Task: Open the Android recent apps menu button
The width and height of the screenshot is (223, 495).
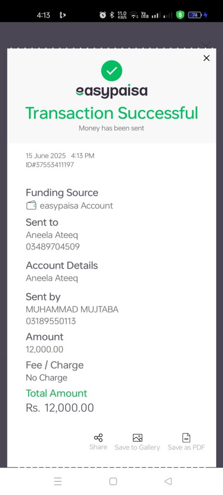Action: (x=58, y=481)
